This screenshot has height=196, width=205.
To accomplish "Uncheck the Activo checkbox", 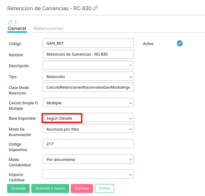I will pos(180,43).
